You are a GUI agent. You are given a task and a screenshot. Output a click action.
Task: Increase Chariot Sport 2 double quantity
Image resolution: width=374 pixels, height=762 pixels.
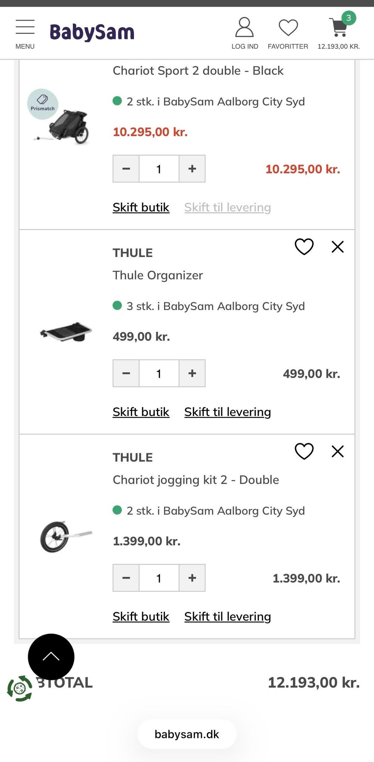pyautogui.click(x=192, y=169)
